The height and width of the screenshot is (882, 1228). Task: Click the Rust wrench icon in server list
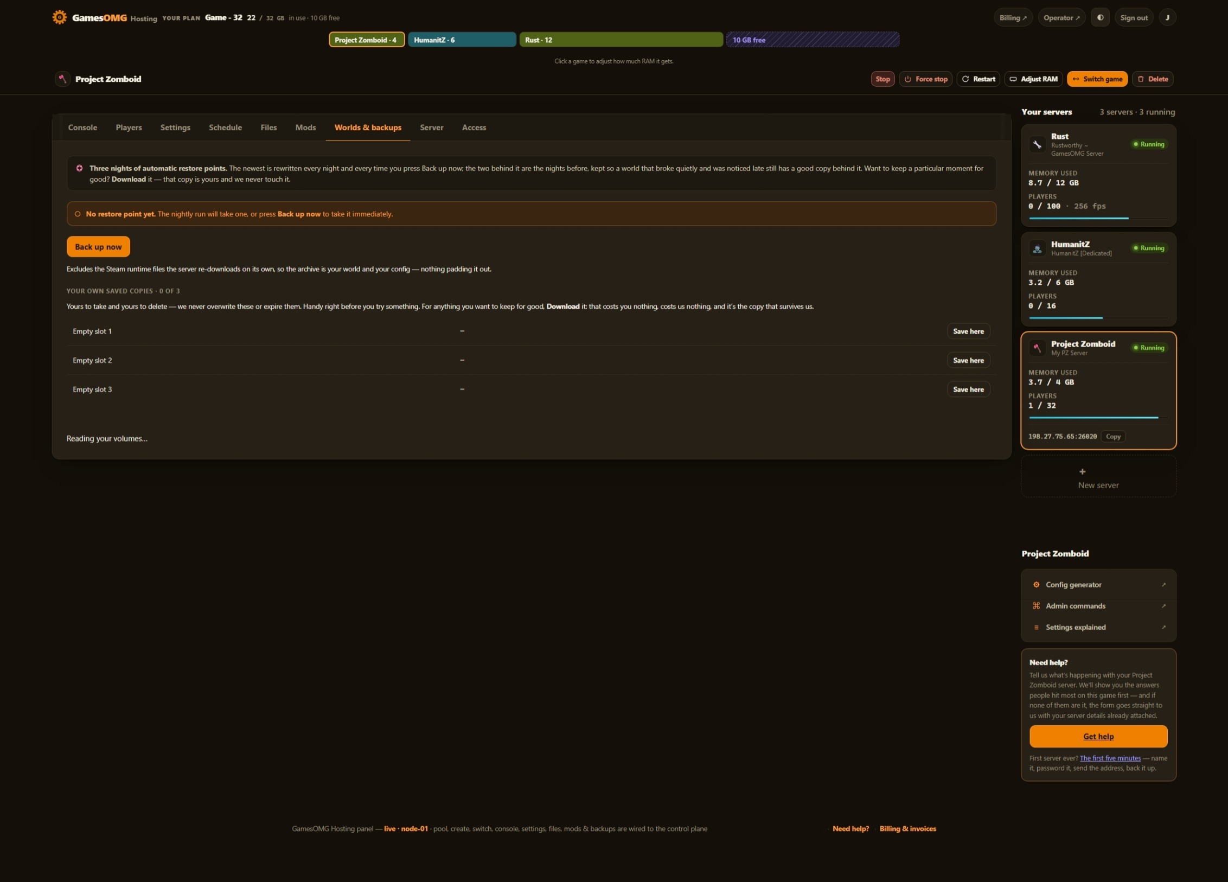click(x=1037, y=144)
